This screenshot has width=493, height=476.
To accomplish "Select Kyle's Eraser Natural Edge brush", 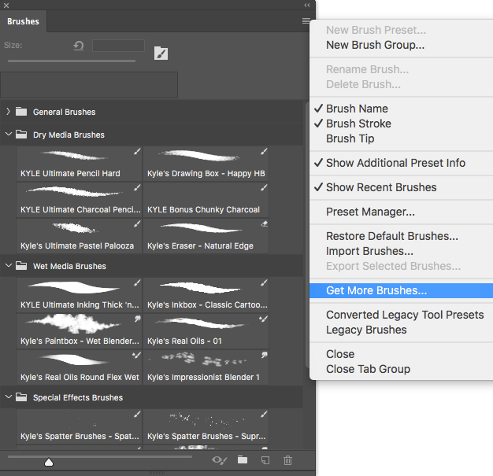I will (x=206, y=236).
